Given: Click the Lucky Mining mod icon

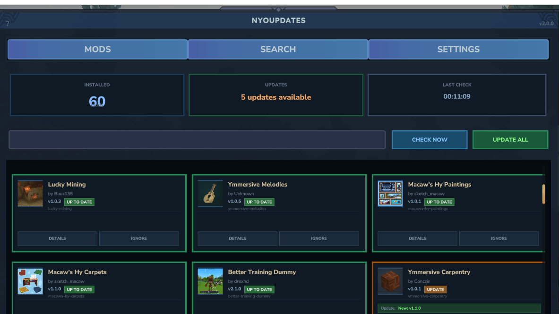Looking at the screenshot, I should coord(30,193).
